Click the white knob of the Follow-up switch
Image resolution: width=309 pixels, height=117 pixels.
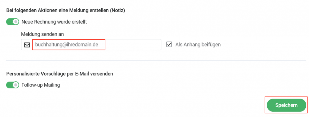(16, 85)
